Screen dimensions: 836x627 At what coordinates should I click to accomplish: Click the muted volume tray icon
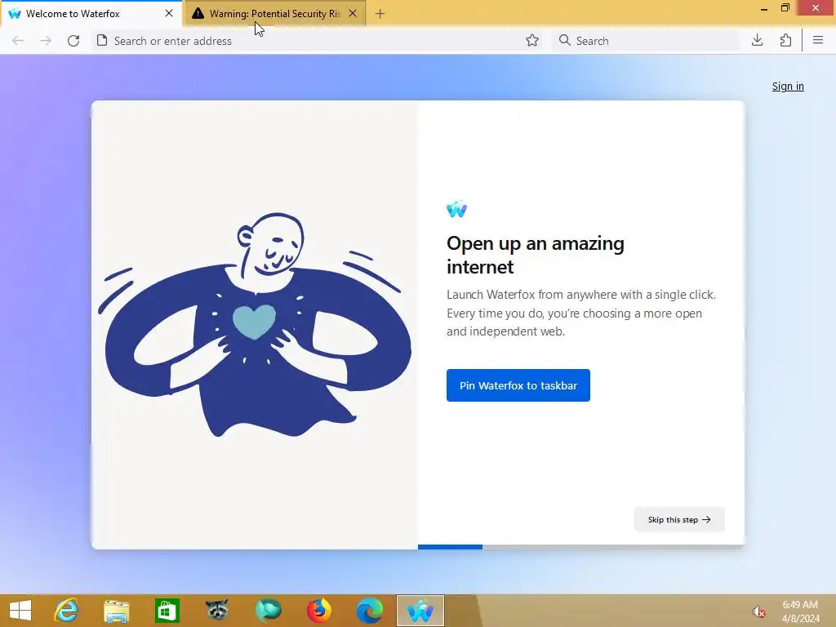pyautogui.click(x=758, y=611)
